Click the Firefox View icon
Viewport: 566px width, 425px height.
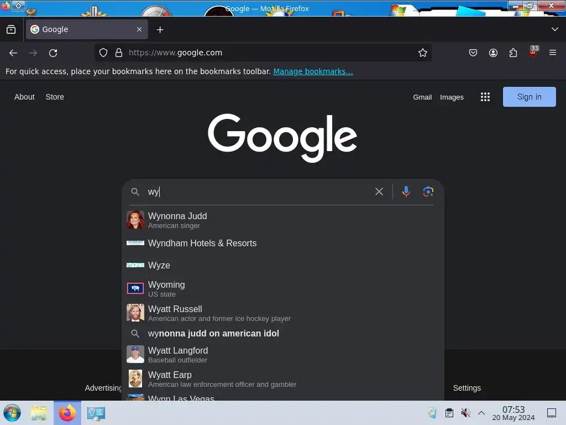pos(11,30)
